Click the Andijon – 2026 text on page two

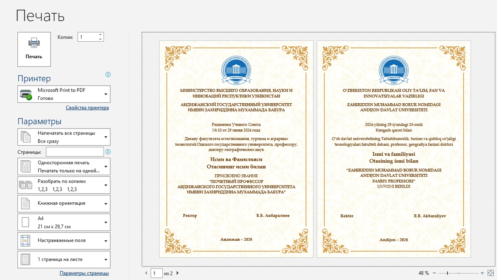pos(393,240)
